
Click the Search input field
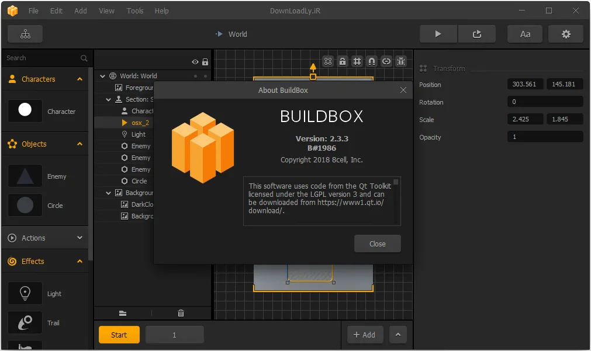[x=42, y=58]
